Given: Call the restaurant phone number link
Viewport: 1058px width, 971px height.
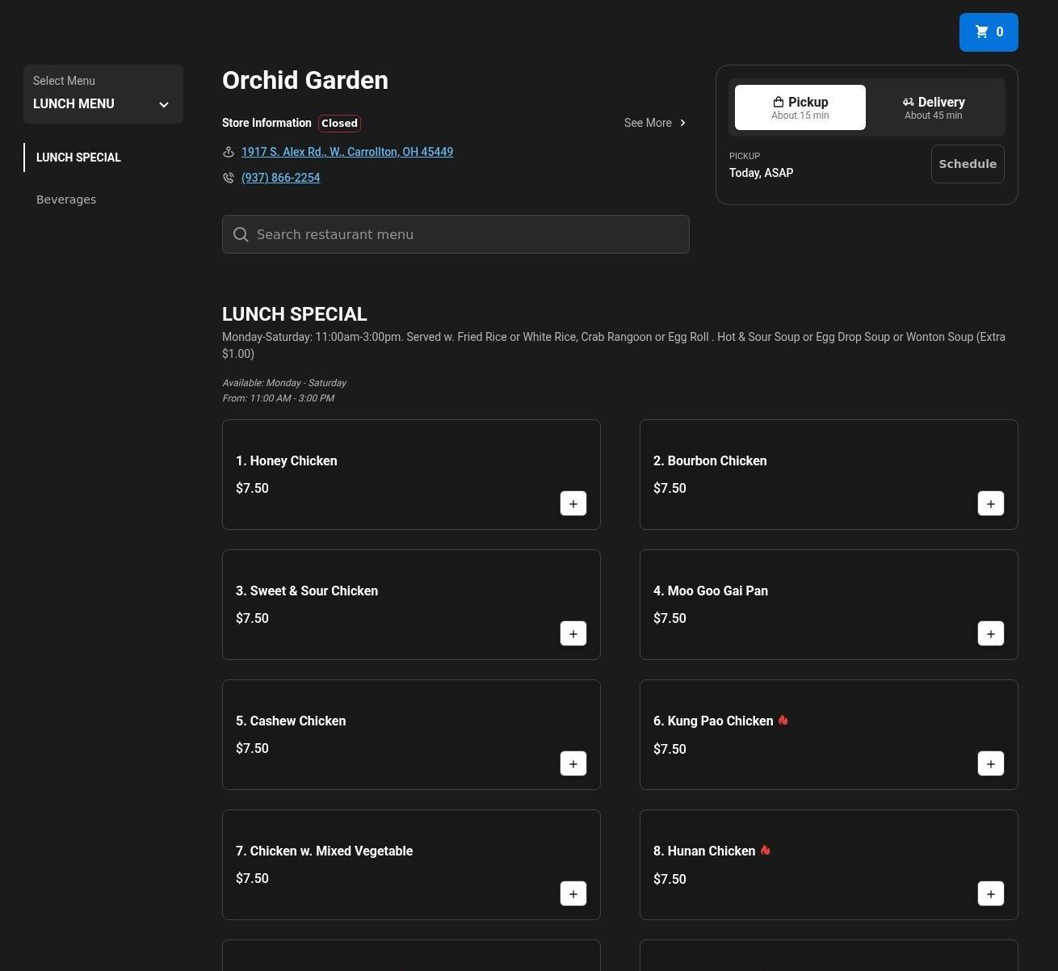Looking at the screenshot, I should click(280, 178).
